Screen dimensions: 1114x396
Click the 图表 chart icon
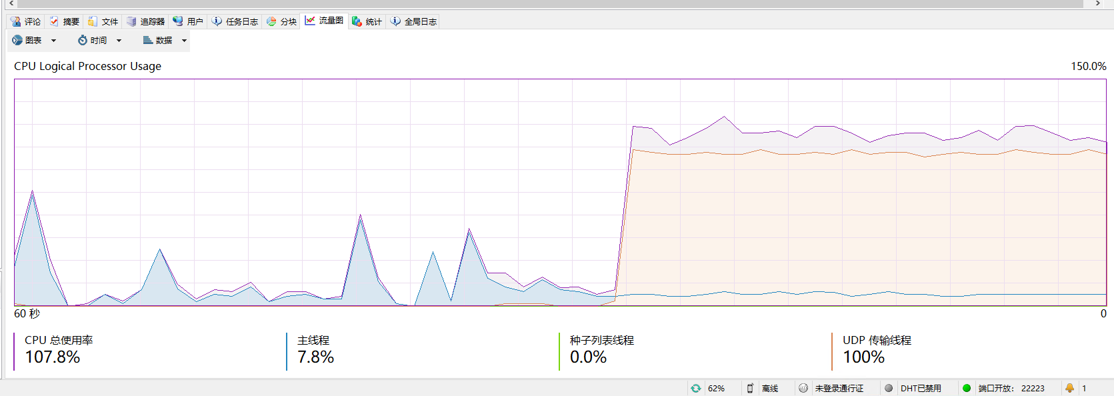coord(17,40)
